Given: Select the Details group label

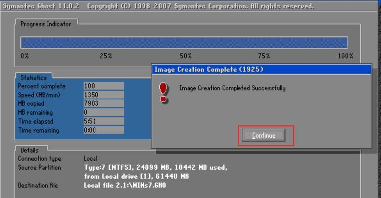Looking at the screenshot, I should click(x=29, y=150).
